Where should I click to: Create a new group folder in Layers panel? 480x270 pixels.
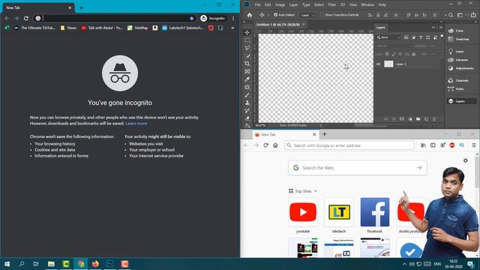pos(418,118)
